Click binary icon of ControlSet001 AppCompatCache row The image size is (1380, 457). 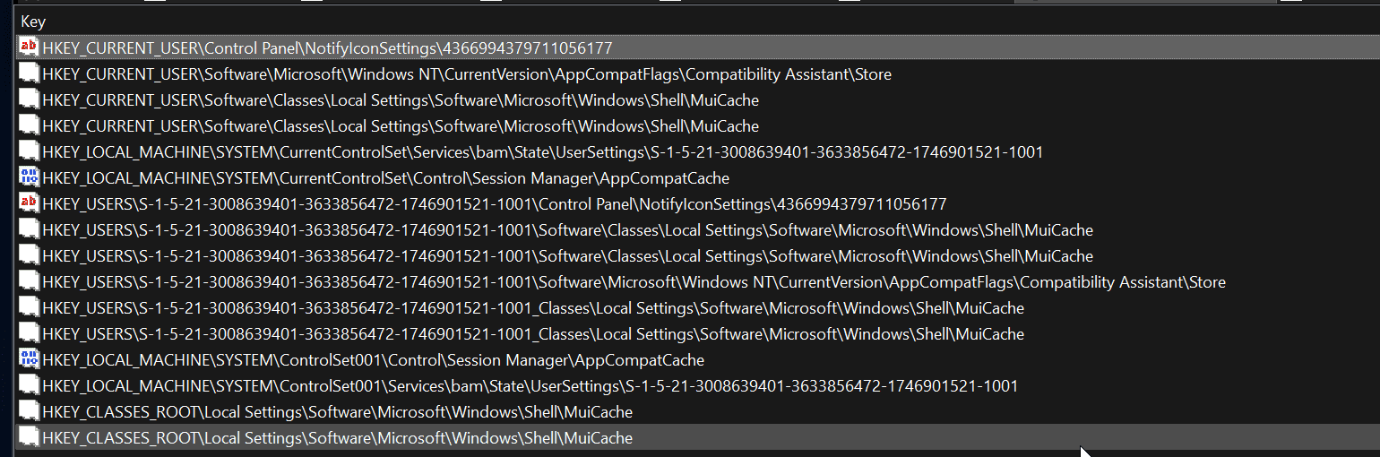pos(29,359)
